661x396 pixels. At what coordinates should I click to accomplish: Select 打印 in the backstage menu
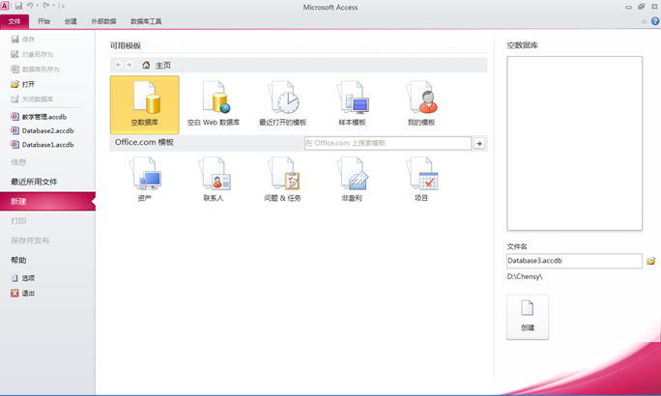tap(18, 221)
